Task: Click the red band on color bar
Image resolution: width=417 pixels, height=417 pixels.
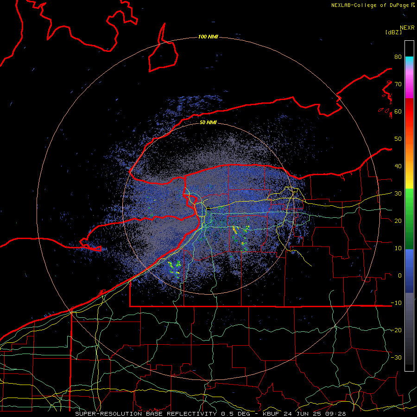Action: [x=409, y=112]
